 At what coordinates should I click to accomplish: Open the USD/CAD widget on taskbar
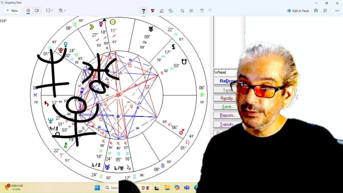13,187
